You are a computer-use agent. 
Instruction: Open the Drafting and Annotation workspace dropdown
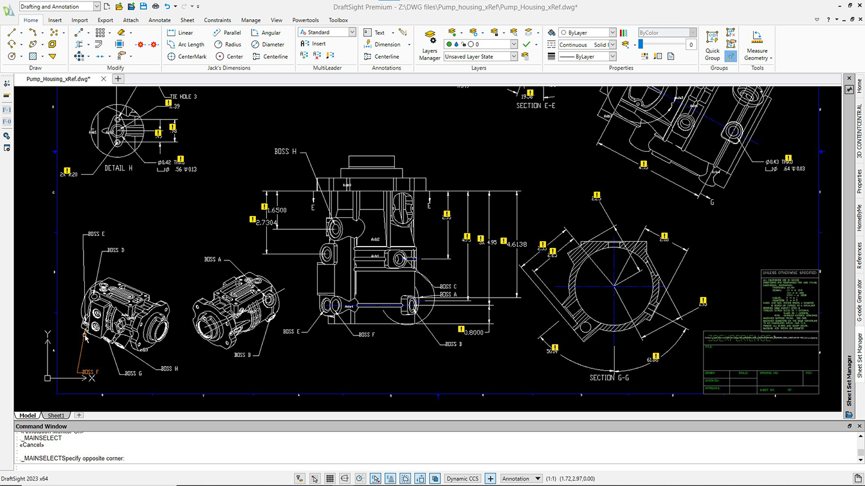97,6
